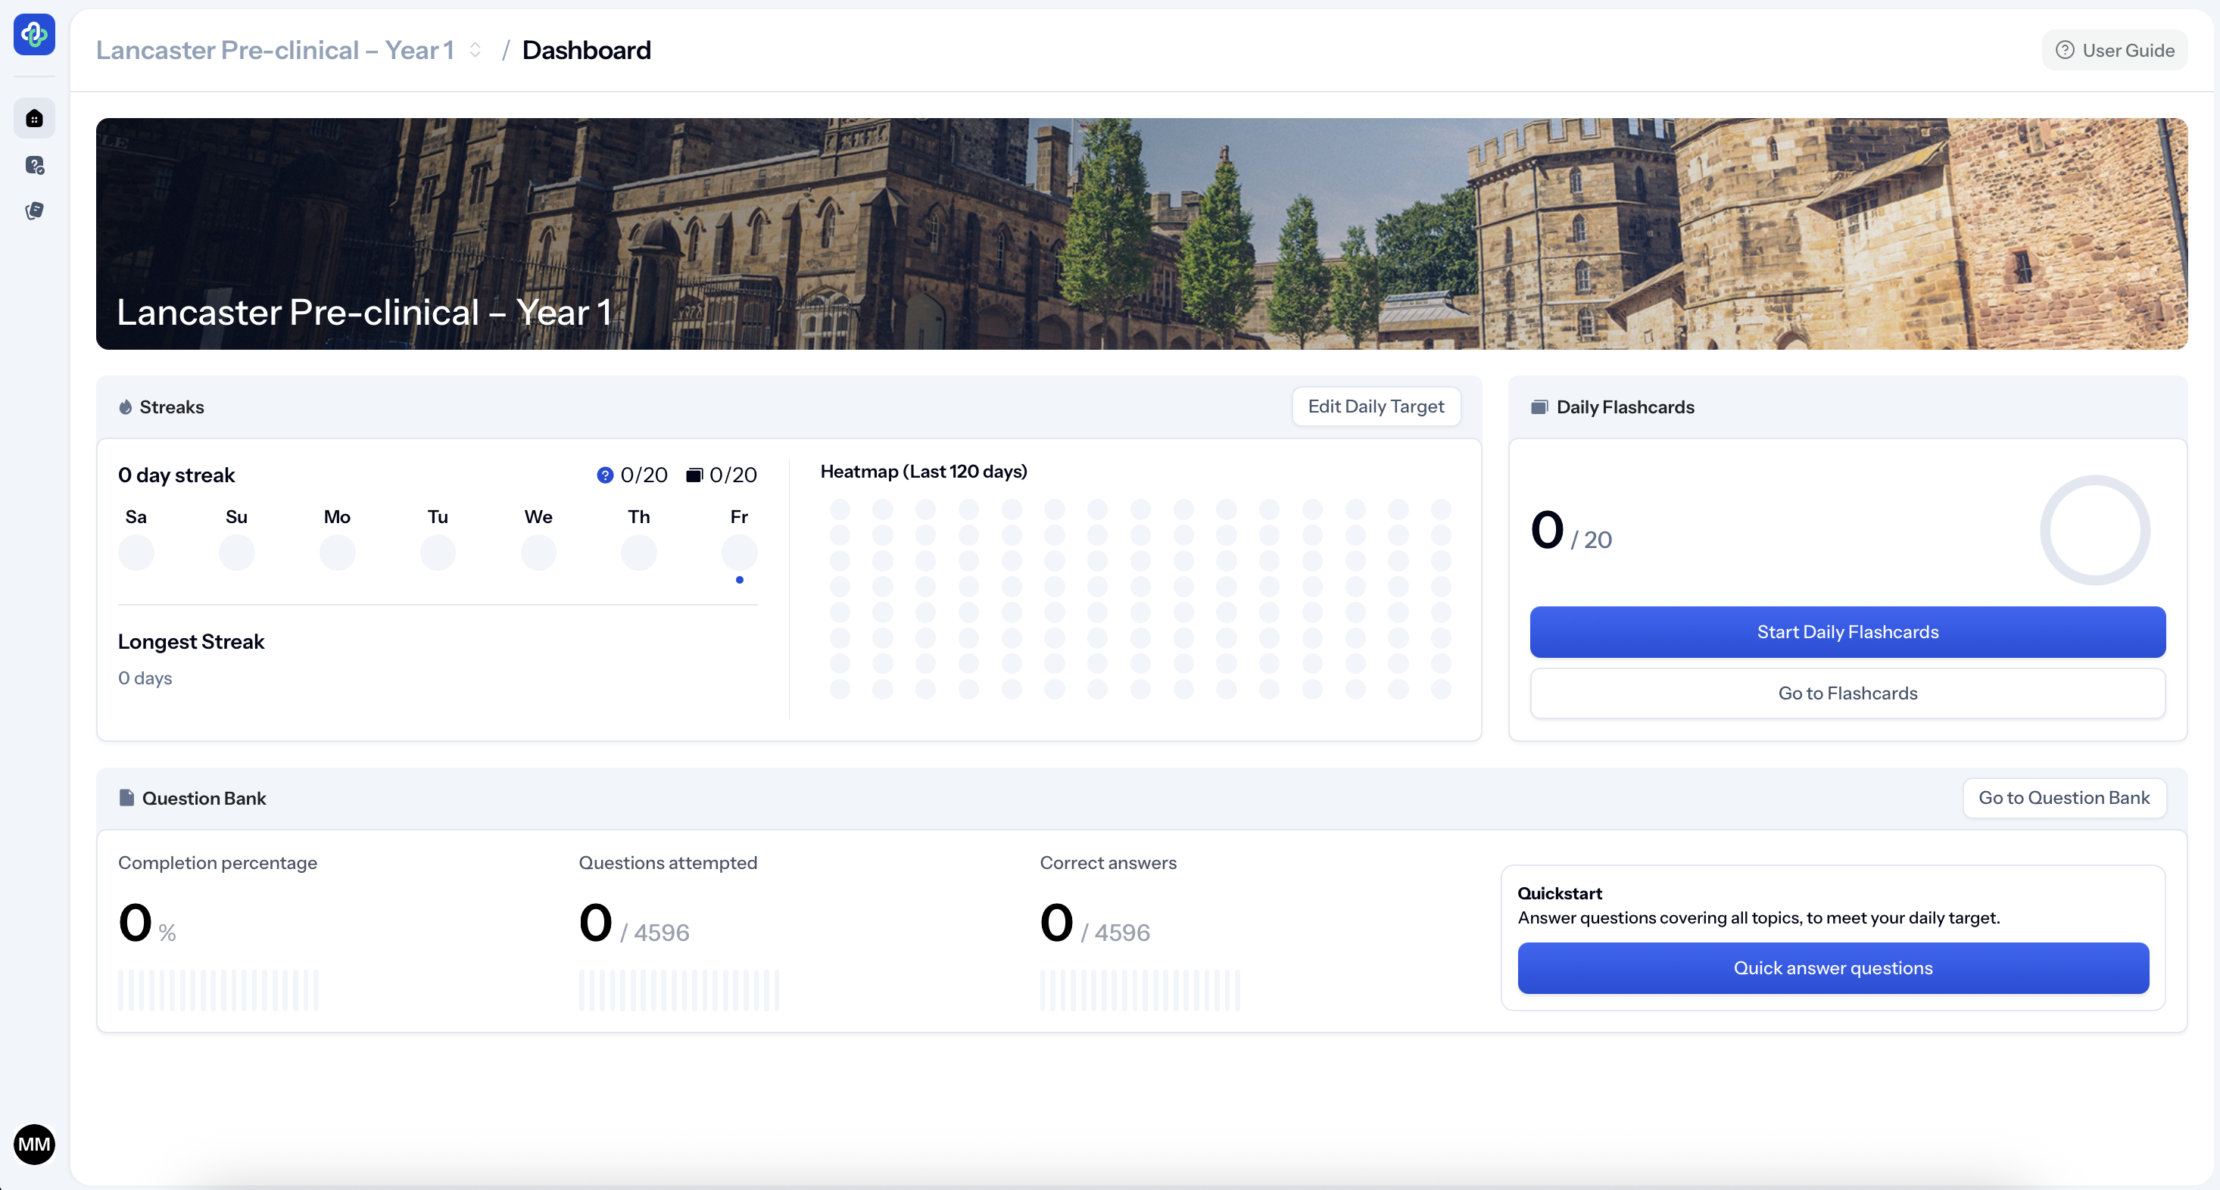The image size is (2220, 1190).
Task: Open the Question Bank sidebar icon
Action: click(35, 164)
